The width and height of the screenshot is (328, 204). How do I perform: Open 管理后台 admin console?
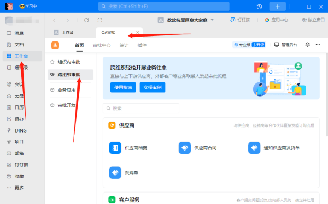285,45
